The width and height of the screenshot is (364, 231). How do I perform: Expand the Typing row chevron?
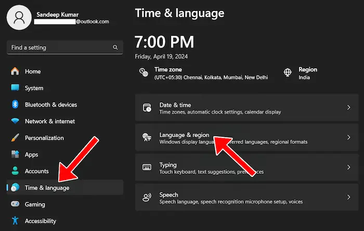[348, 167]
